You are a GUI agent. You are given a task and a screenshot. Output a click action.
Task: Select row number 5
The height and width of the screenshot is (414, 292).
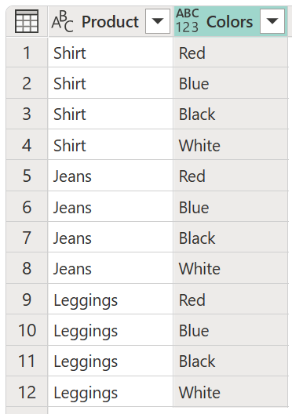pos(27,176)
